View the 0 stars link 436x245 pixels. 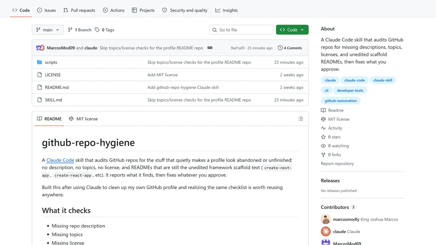[331, 137]
